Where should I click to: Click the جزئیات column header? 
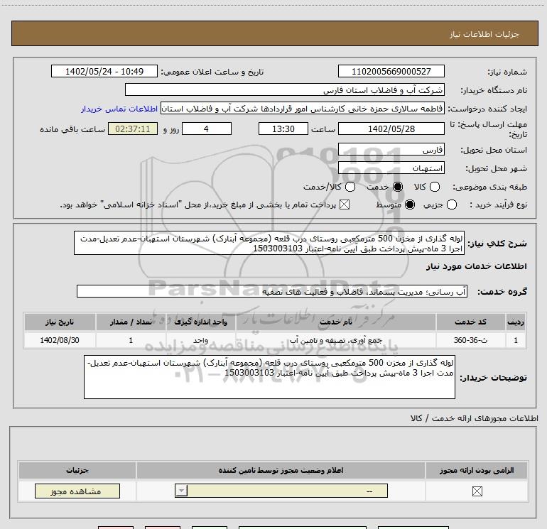point(77,470)
